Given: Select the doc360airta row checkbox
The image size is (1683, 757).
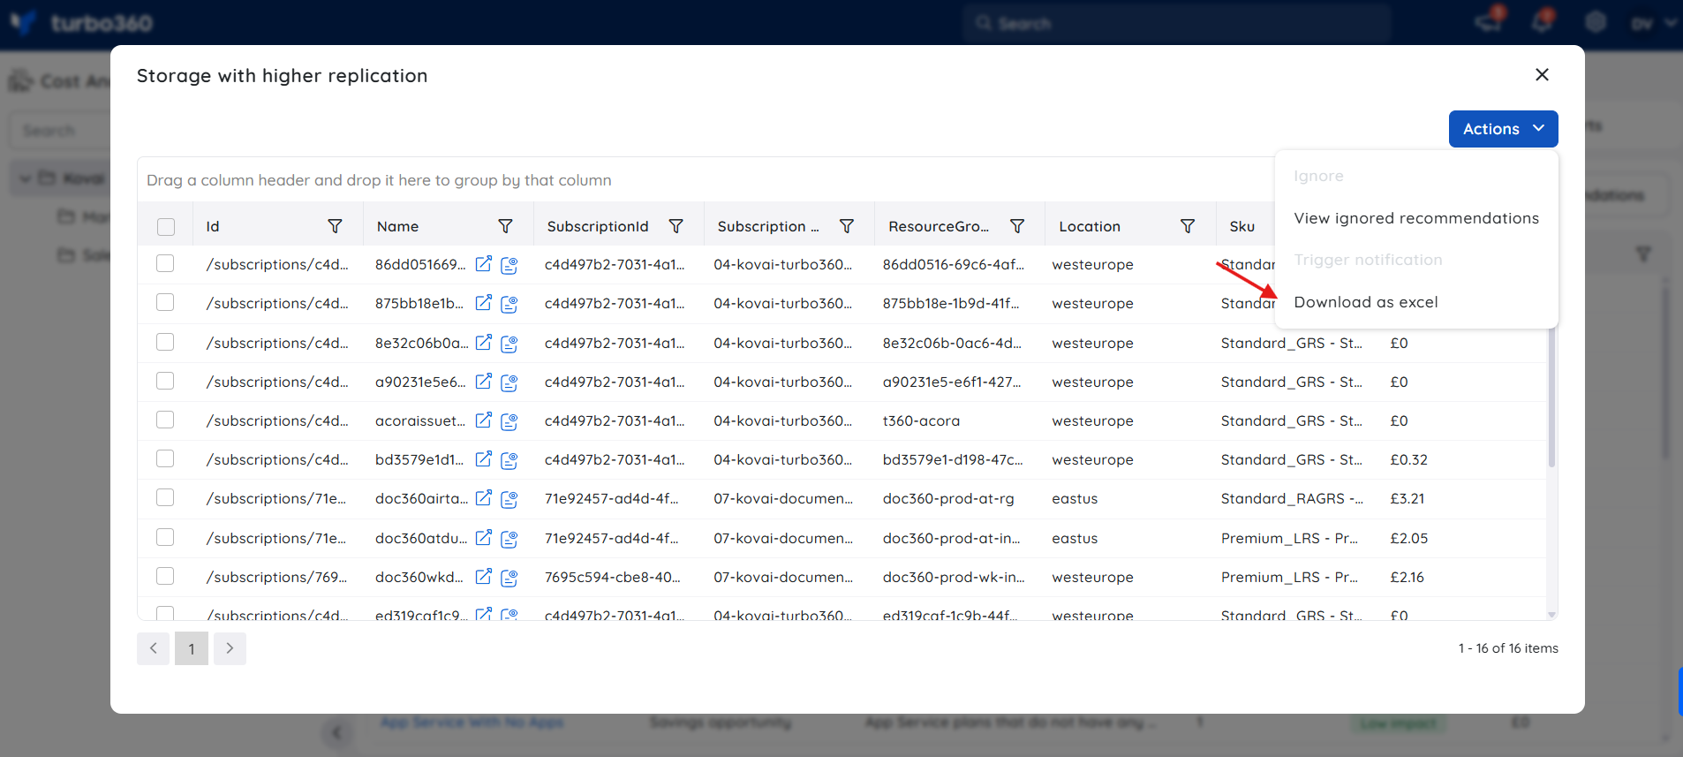Looking at the screenshot, I should (x=165, y=497).
